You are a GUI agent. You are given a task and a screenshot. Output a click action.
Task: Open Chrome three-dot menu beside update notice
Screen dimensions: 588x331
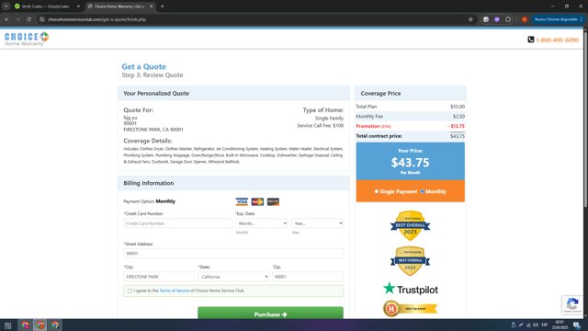point(582,19)
